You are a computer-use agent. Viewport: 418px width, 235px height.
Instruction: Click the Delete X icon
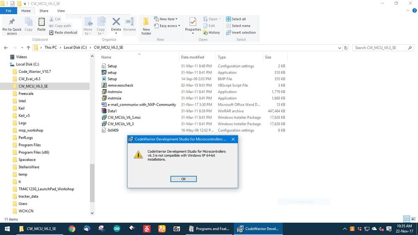(x=116, y=22)
